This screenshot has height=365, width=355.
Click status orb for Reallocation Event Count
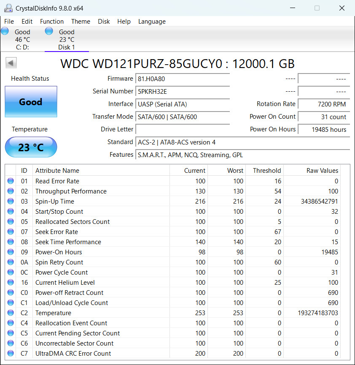[11, 323]
